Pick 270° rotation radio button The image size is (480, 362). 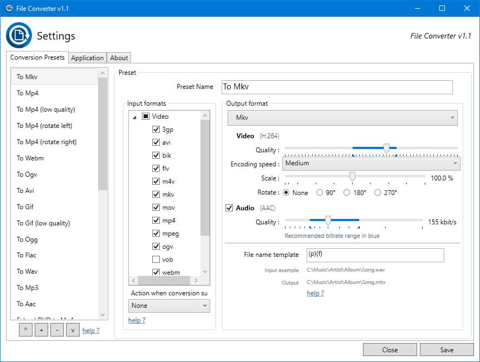[378, 192]
